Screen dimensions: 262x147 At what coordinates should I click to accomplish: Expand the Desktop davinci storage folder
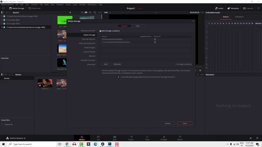[x=2, y=27]
